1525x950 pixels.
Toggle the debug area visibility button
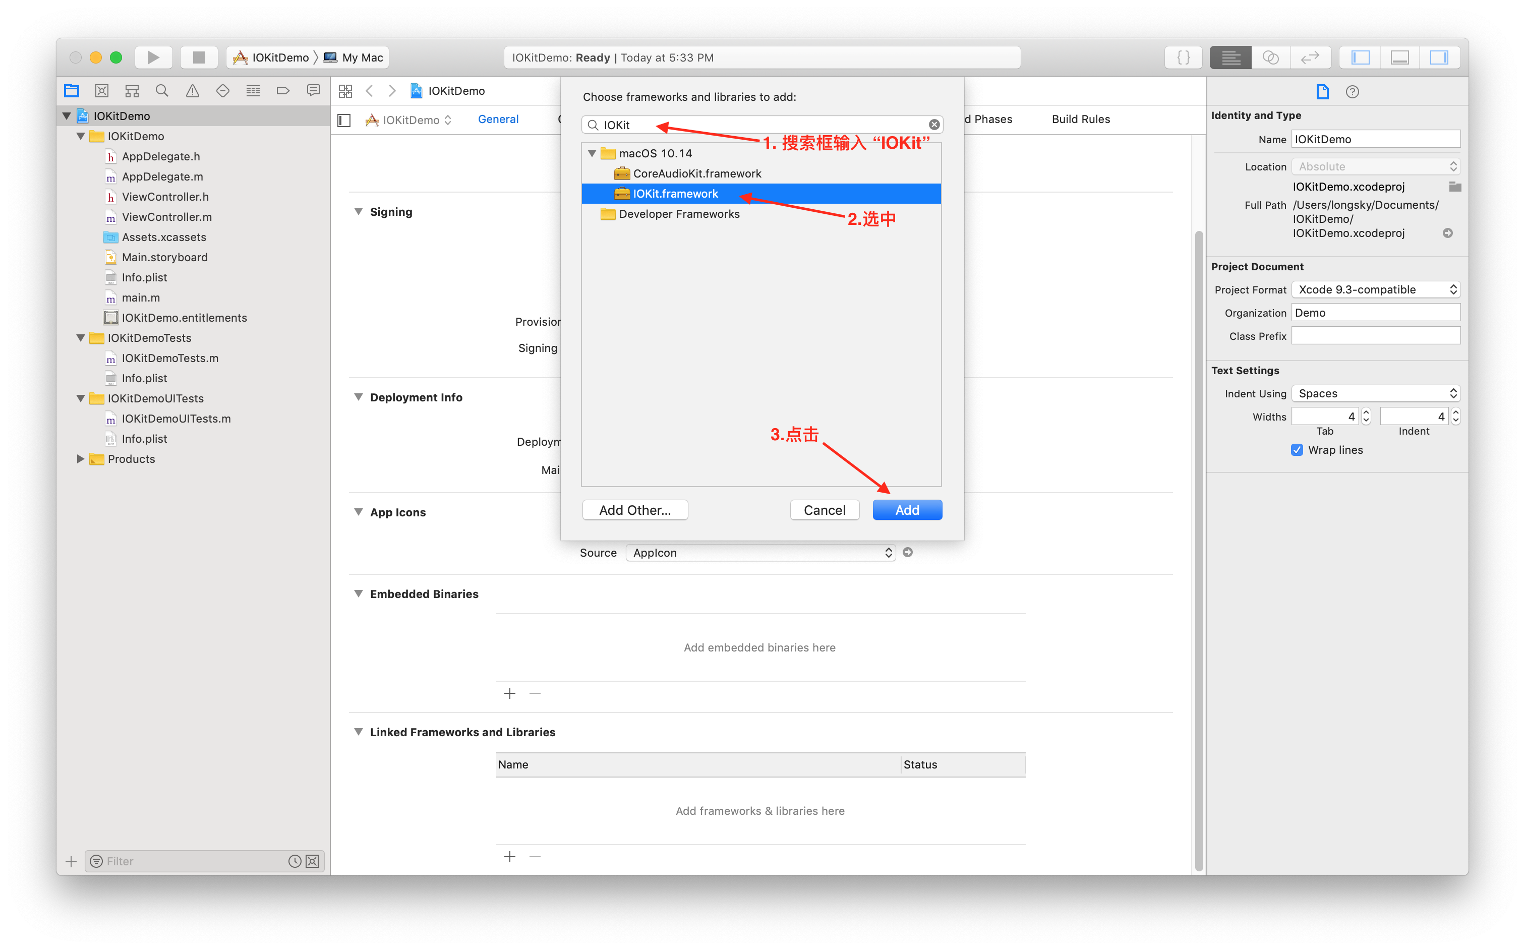click(x=1399, y=57)
